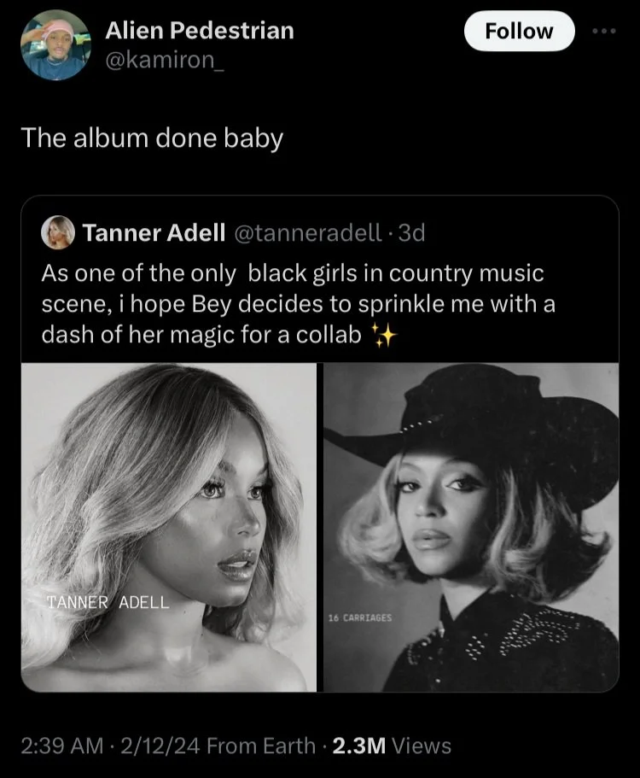This screenshot has width=640, height=778.
Task: Open the Alien Pedestrian display name
Action: pyautogui.click(x=199, y=31)
